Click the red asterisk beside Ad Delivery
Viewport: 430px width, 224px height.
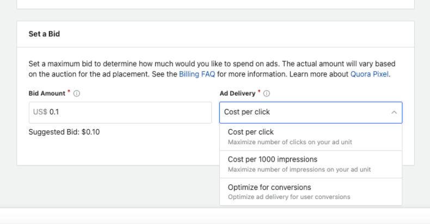click(x=259, y=92)
